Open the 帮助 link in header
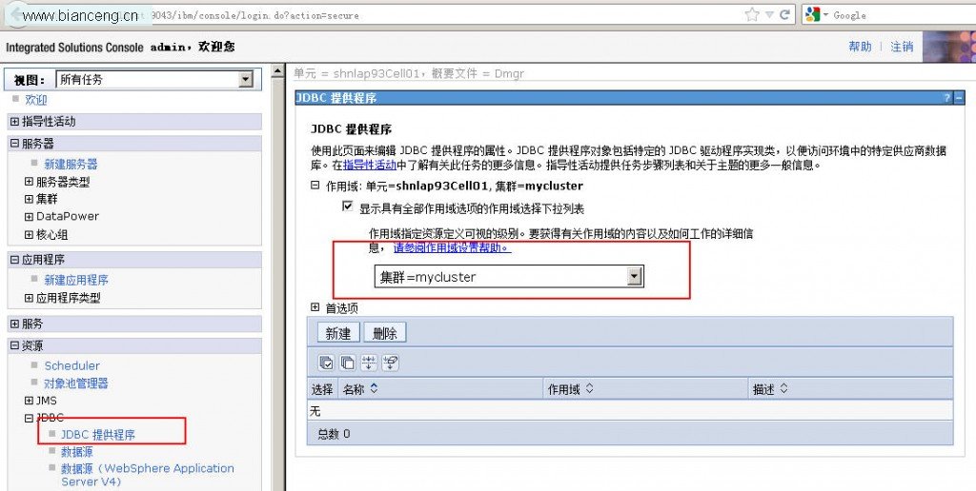The width and height of the screenshot is (976, 491). pos(861,47)
